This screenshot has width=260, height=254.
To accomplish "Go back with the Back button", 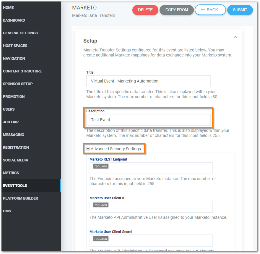I will coord(210,10).
